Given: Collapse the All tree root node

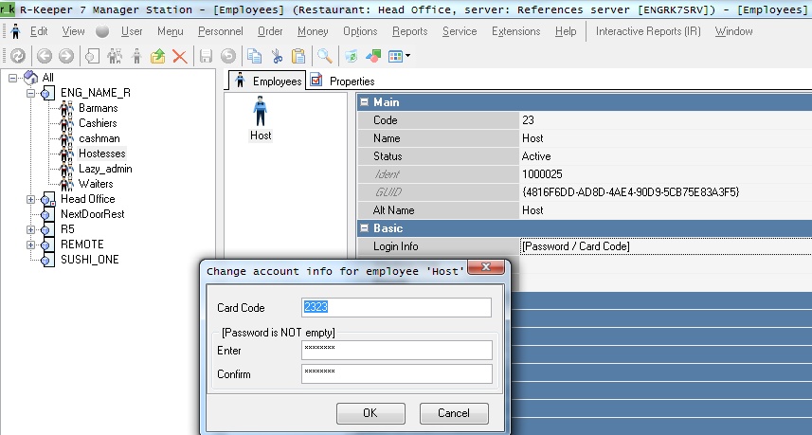Looking at the screenshot, I should point(13,78).
